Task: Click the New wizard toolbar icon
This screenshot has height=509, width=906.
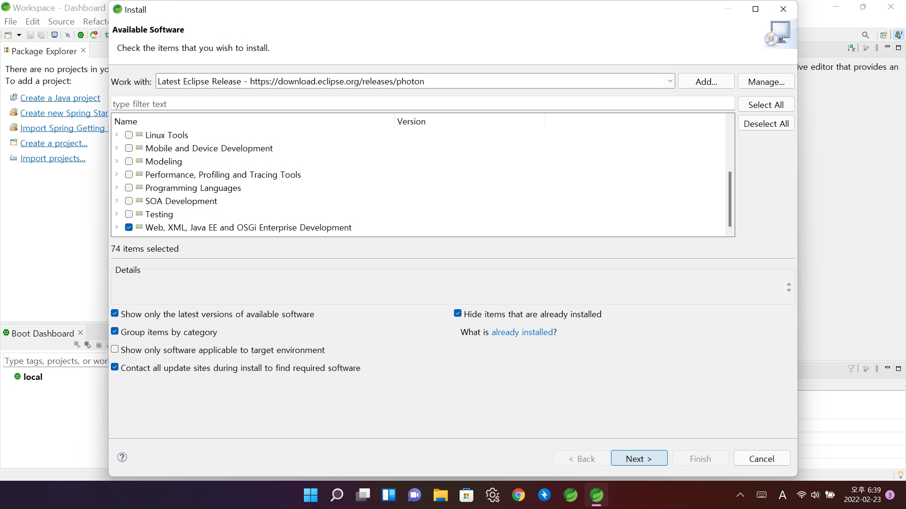Action: pyautogui.click(x=8, y=35)
